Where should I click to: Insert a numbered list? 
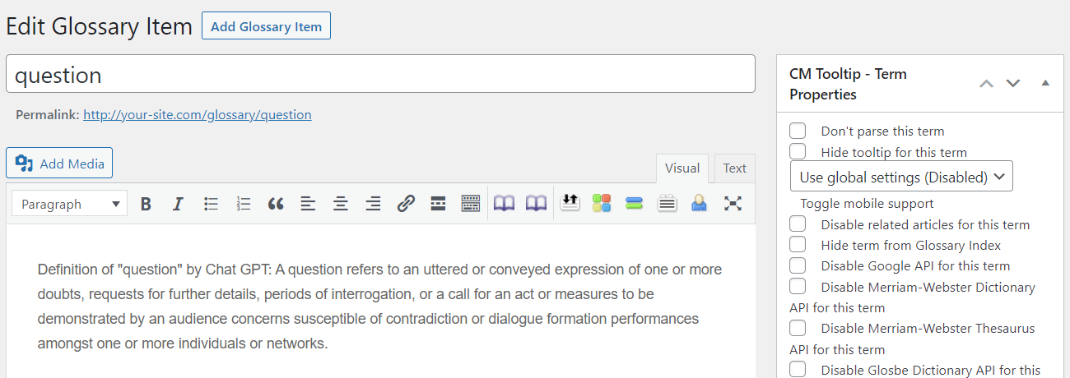coord(243,204)
